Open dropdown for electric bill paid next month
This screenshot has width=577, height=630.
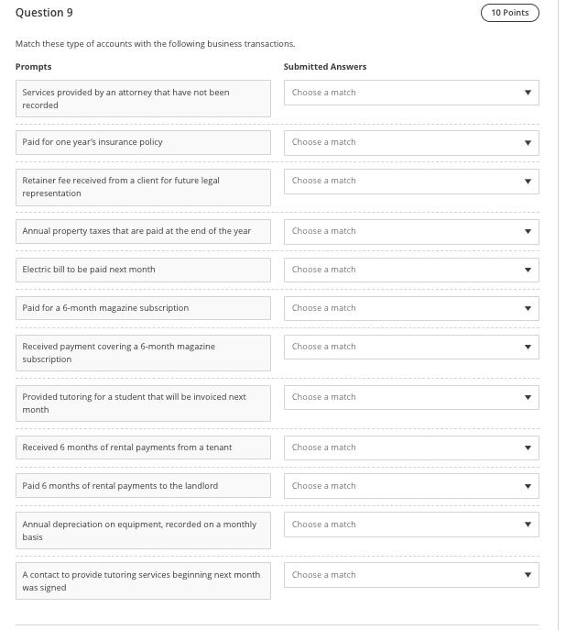click(410, 270)
